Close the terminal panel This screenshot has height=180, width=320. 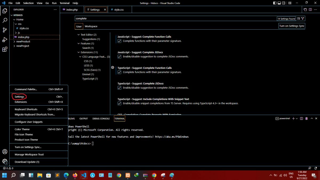click(x=316, y=118)
